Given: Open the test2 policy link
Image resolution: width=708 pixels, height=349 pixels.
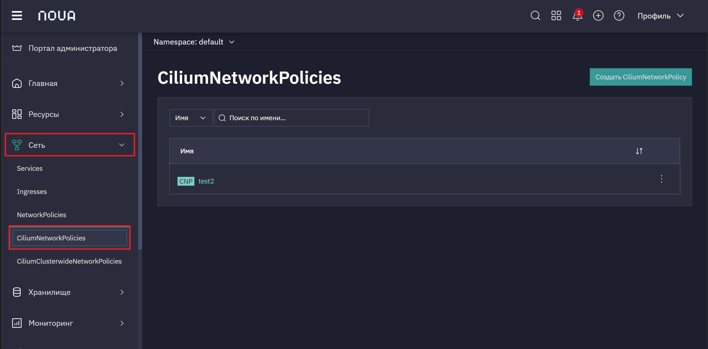Looking at the screenshot, I should point(206,181).
